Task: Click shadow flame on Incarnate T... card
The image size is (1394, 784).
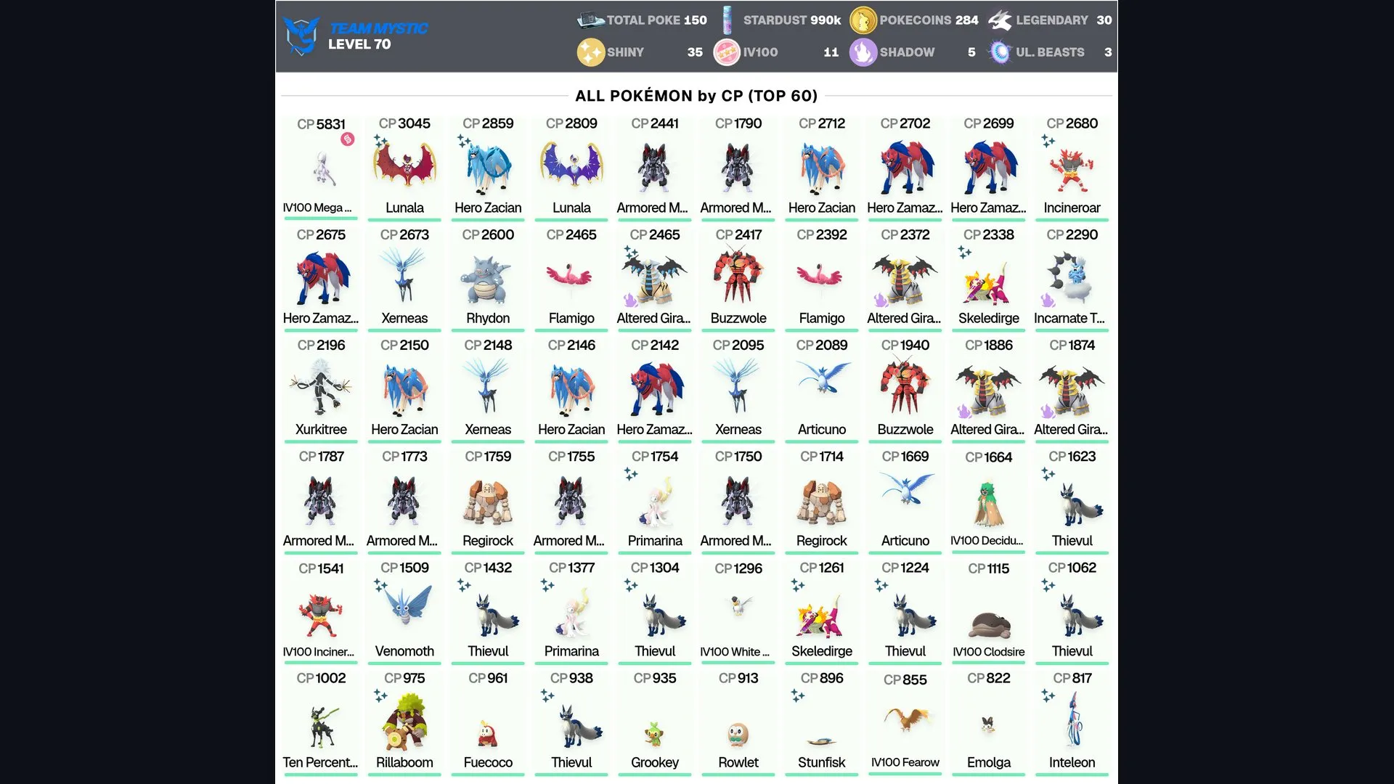Action: [1047, 300]
